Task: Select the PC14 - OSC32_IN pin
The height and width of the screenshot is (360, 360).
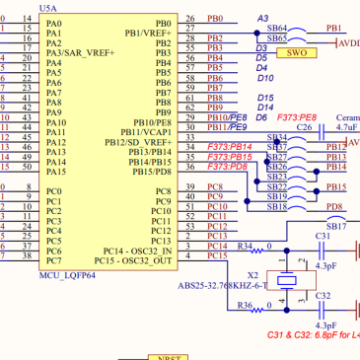Action: tap(138, 252)
